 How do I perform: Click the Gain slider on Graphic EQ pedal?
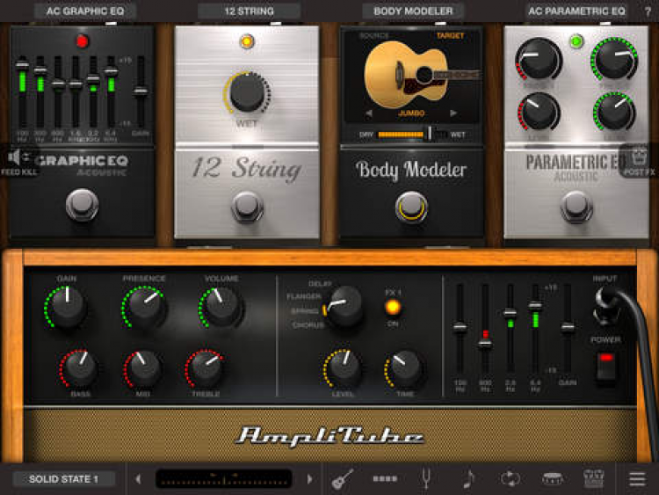click(141, 91)
